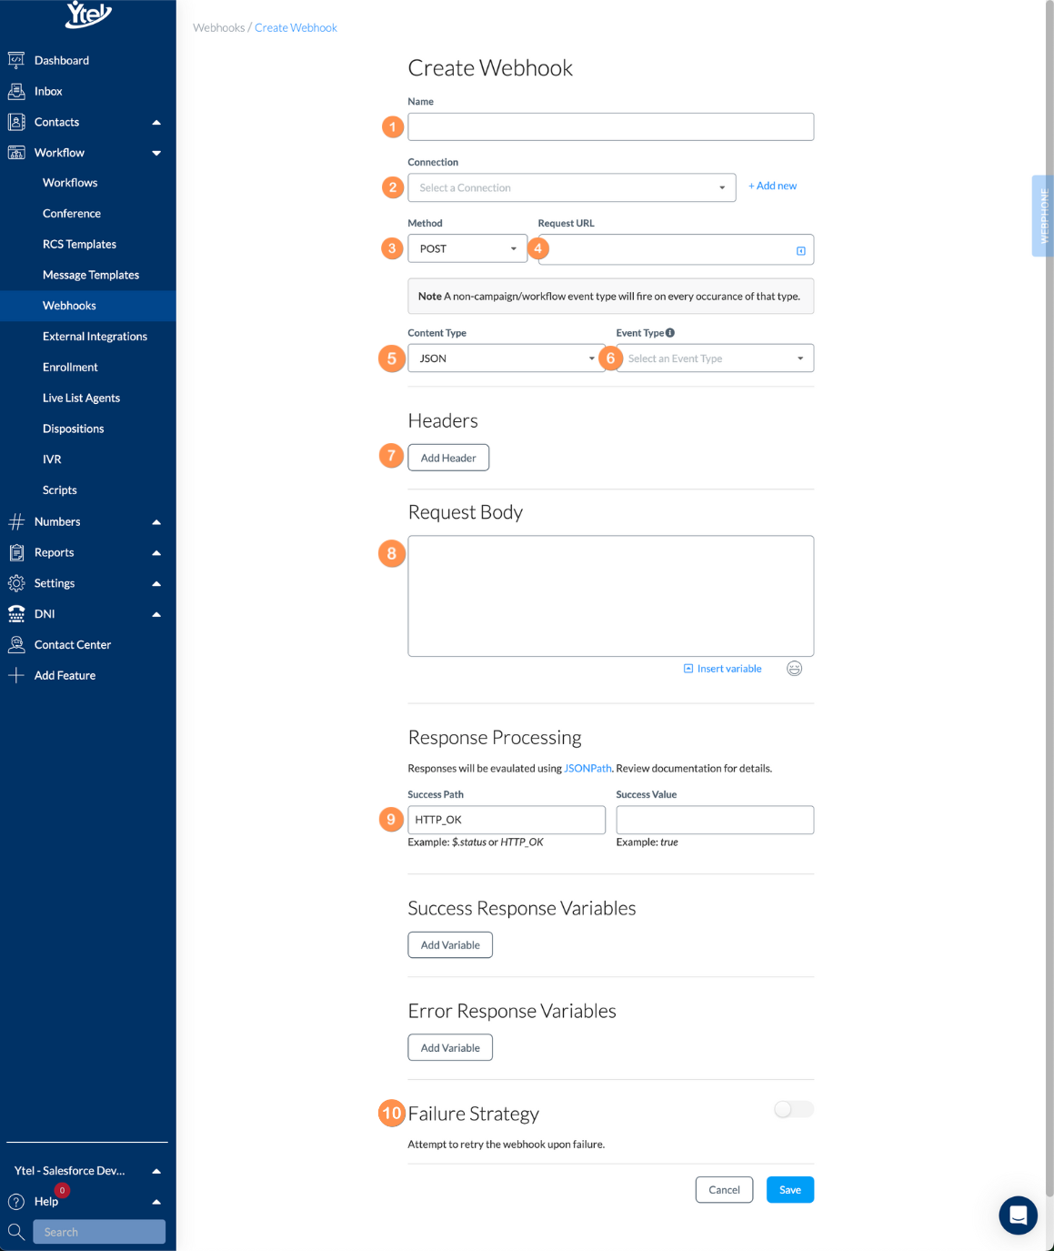Expand the Reports section arrow
This screenshot has width=1054, height=1251.
pos(156,552)
